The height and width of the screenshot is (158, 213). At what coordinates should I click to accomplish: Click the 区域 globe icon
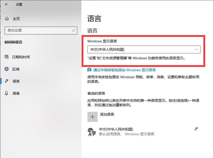[x=7, y=69]
